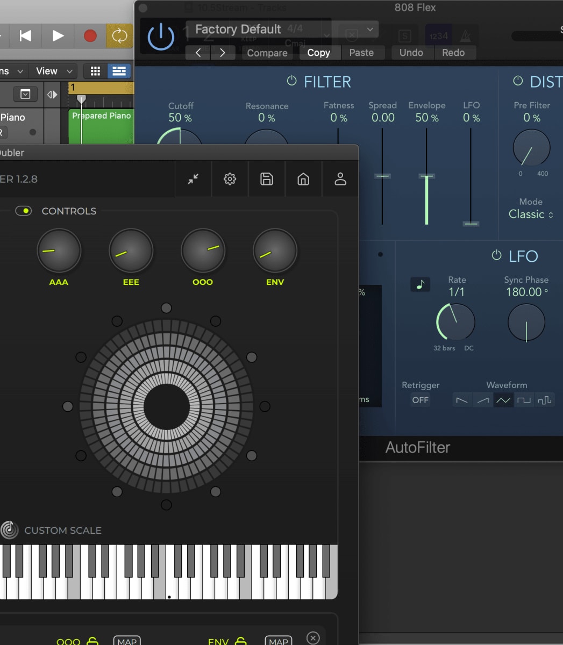Turn Retrigger on
The width and height of the screenshot is (563, 645).
[420, 400]
